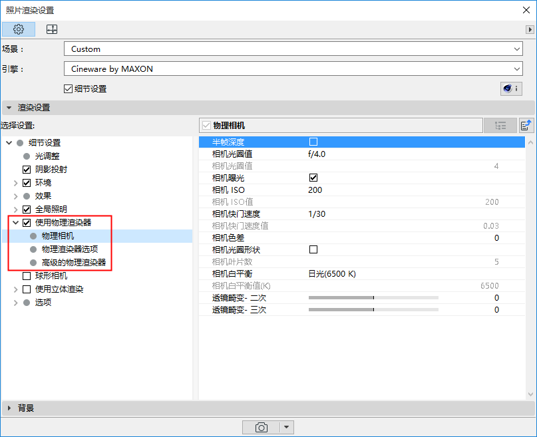Select 高级的物理渲染器 tree item
The image size is (537, 437).
[74, 263]
